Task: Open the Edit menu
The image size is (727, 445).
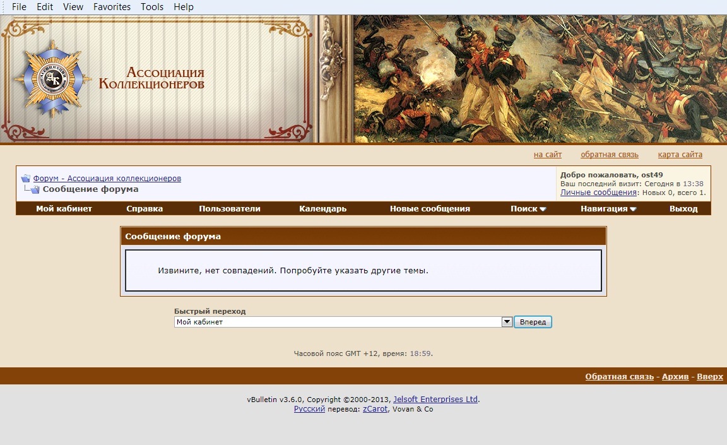Action: coord(45,7)
